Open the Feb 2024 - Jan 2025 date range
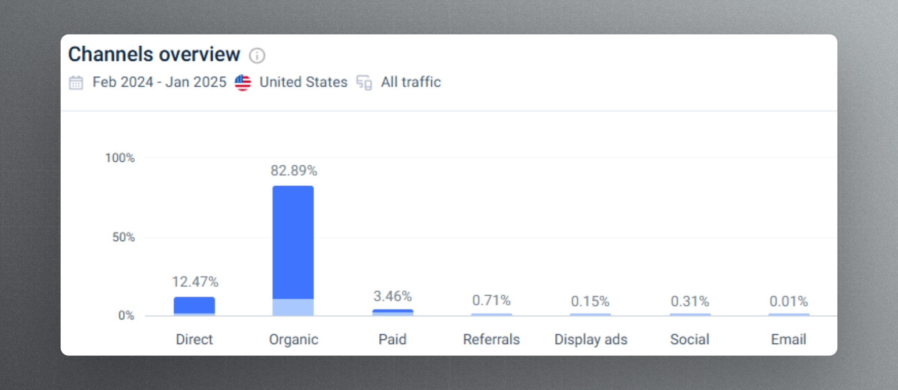Viewport: 898px width, 390px height. (159, 82)
